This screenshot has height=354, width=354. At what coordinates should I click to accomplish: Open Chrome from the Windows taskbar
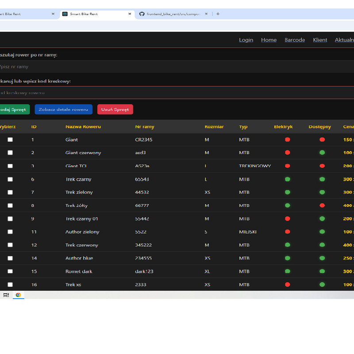(18, 295)
